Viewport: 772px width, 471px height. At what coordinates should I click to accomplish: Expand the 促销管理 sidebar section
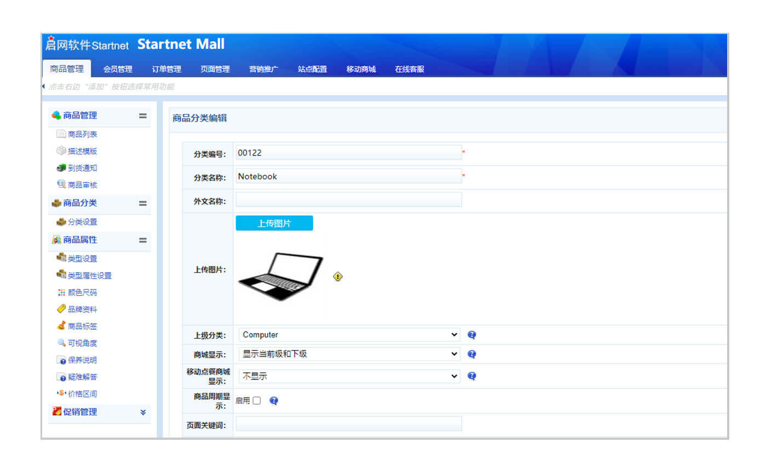coord(142,412)
